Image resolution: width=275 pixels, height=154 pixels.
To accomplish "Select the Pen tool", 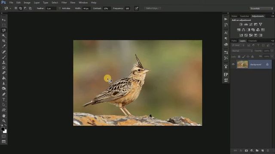I will tap(4, 94).
